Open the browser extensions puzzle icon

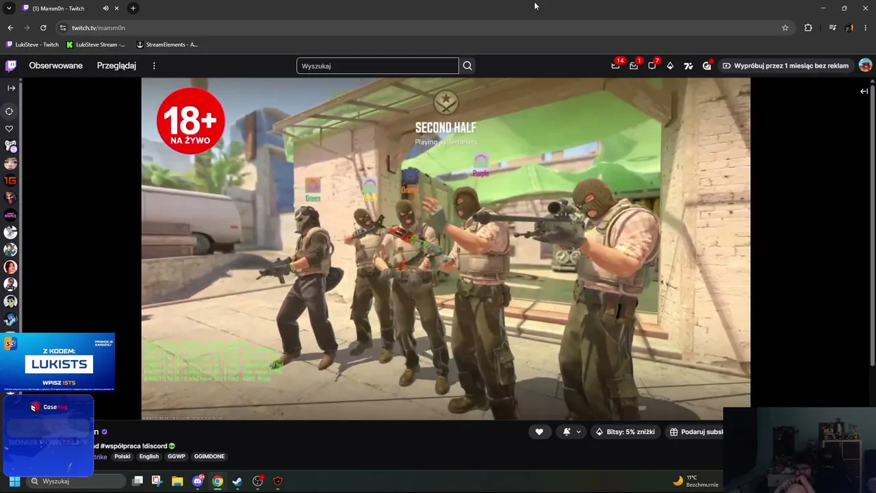pos(808,28)
